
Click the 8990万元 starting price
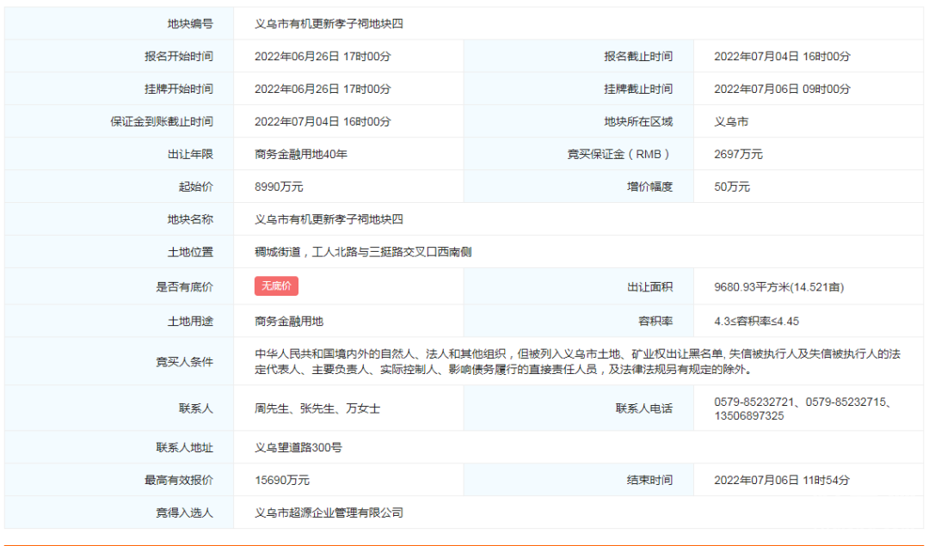[279, 187]
